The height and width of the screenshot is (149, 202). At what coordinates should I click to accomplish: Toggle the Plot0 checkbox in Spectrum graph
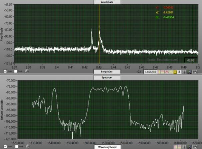tap(5, 146)
